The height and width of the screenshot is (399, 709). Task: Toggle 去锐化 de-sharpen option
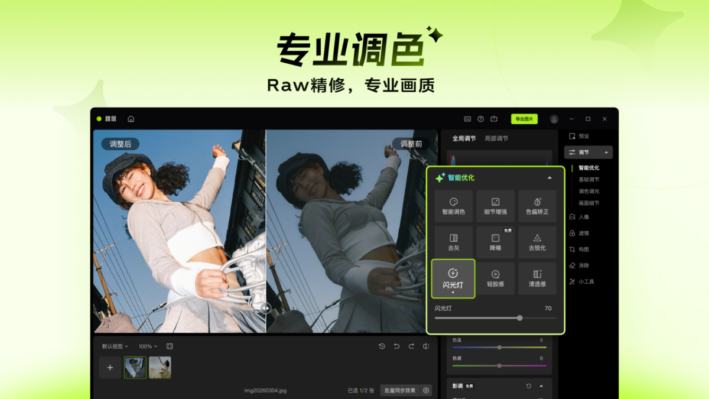(x=537, y=242)
